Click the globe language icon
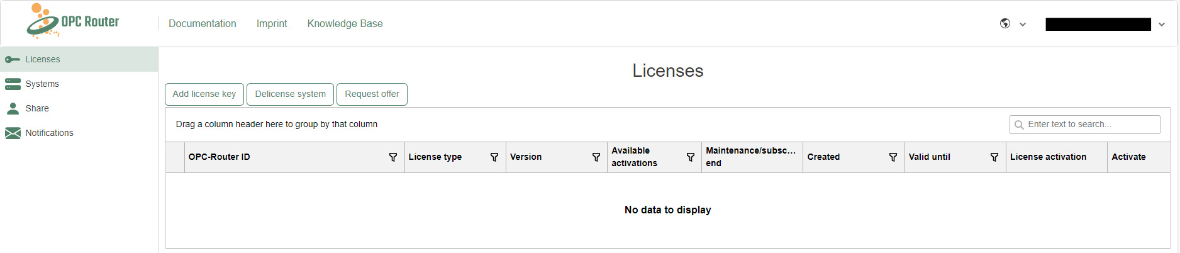Screen dimensions: 1180x253 [x=1005, y=23]
